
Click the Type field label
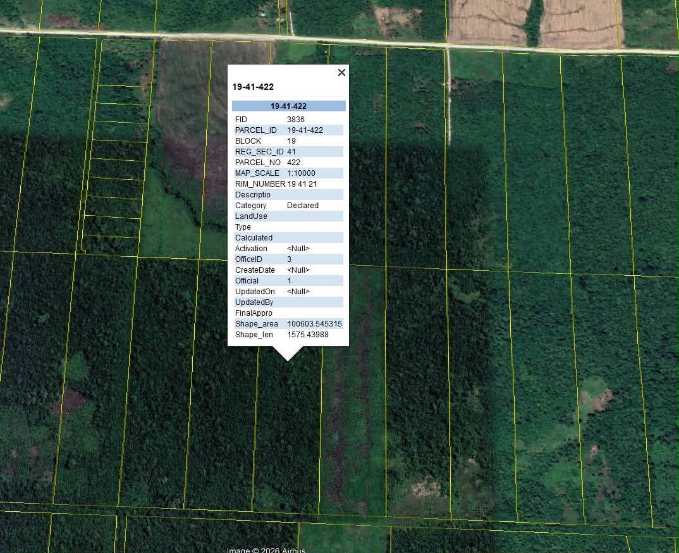tap(243, 227)
